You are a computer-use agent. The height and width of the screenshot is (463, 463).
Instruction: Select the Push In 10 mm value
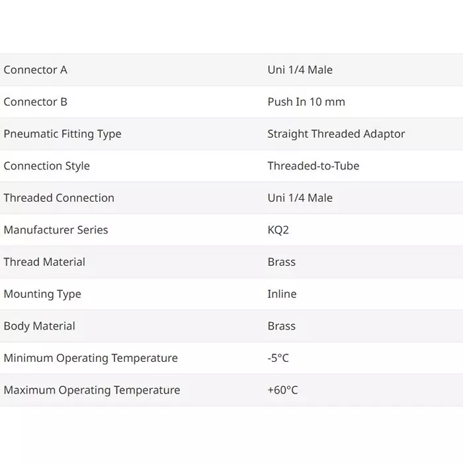click(306, 102)
